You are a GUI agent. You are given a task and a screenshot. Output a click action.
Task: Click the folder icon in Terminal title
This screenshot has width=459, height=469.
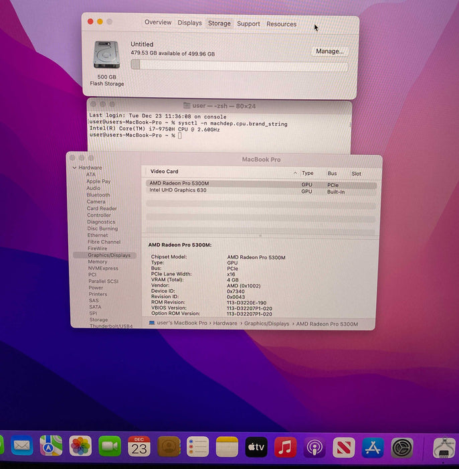[187, 105]
